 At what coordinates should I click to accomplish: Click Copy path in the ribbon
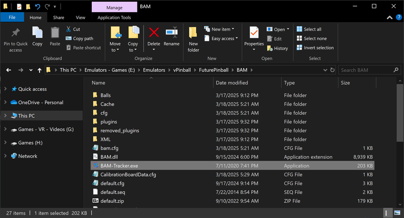(x=79, y=39)
